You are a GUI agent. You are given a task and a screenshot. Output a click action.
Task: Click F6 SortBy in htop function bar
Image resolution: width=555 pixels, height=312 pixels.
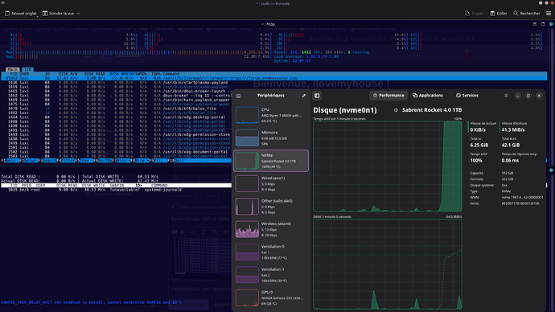103,161
